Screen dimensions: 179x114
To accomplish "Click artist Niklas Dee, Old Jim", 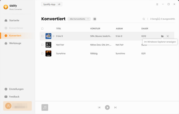I will coord(101,45).
